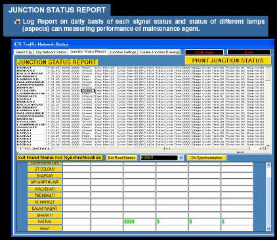Select the KK MARKET junction label
The width and height of the screenshot is (277, 240).
(x=45, y=202)
